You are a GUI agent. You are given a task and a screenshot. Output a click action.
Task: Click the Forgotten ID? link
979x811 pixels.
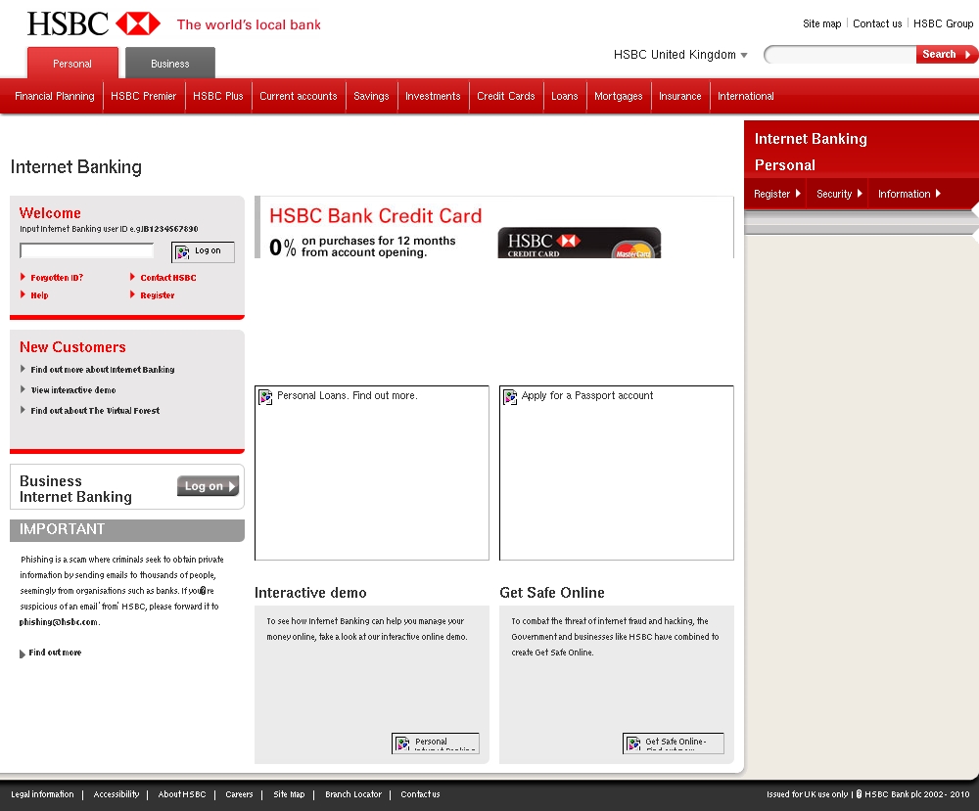coord(57,278)
